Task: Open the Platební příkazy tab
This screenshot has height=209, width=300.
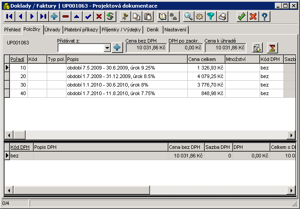Action: pos(81,30)
